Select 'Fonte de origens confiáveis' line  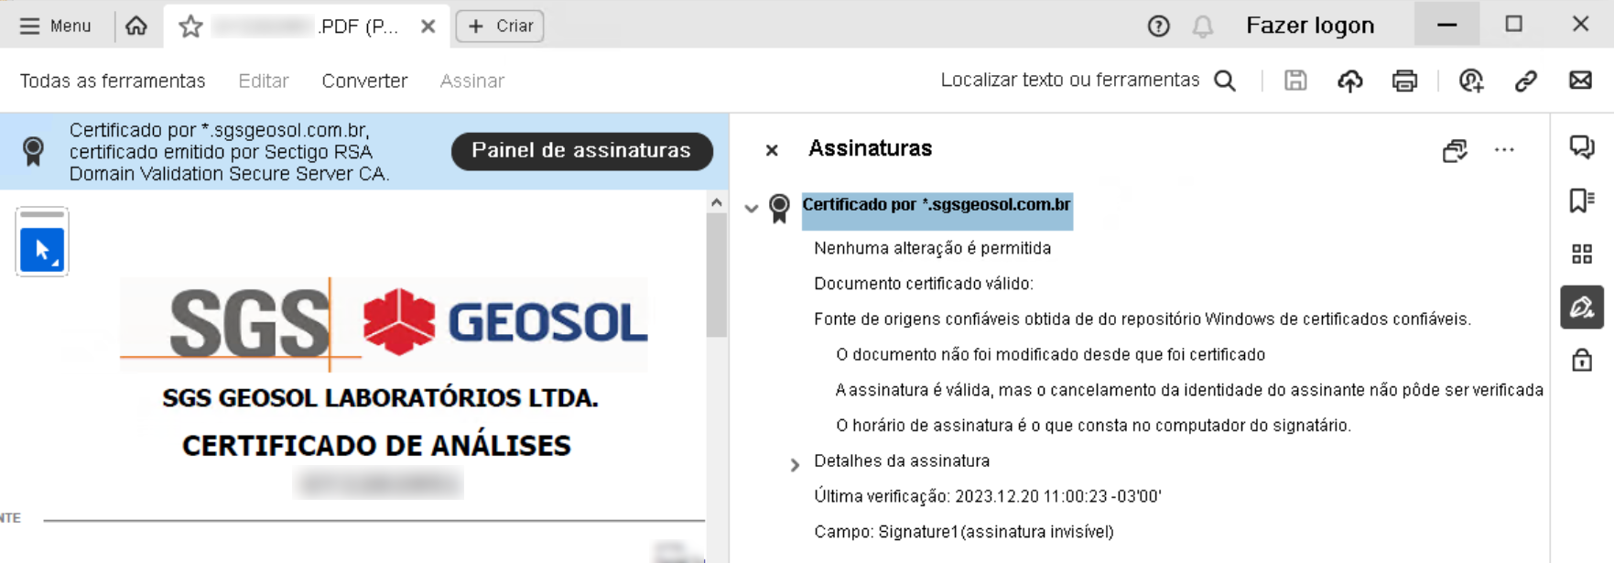(1143, 319)
